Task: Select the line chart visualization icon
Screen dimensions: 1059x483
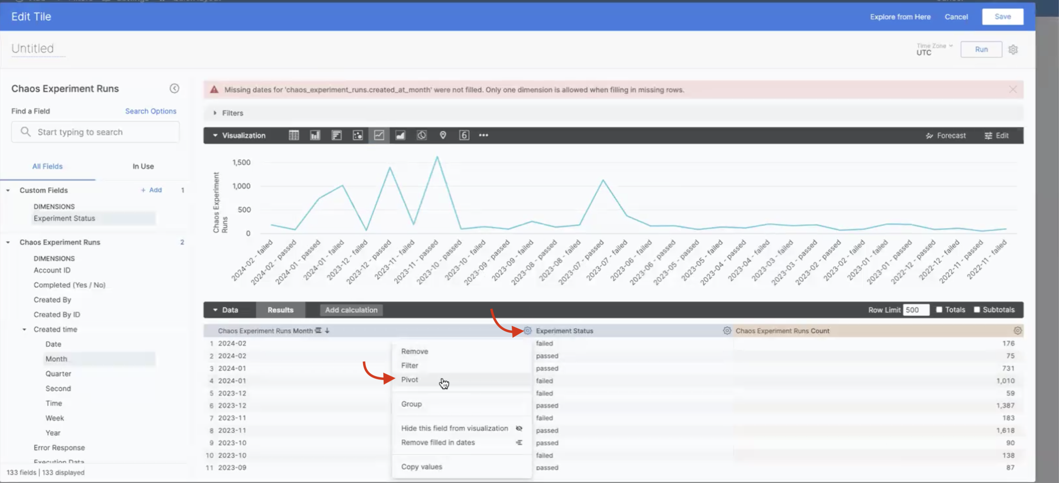Action: pos(379,135)
